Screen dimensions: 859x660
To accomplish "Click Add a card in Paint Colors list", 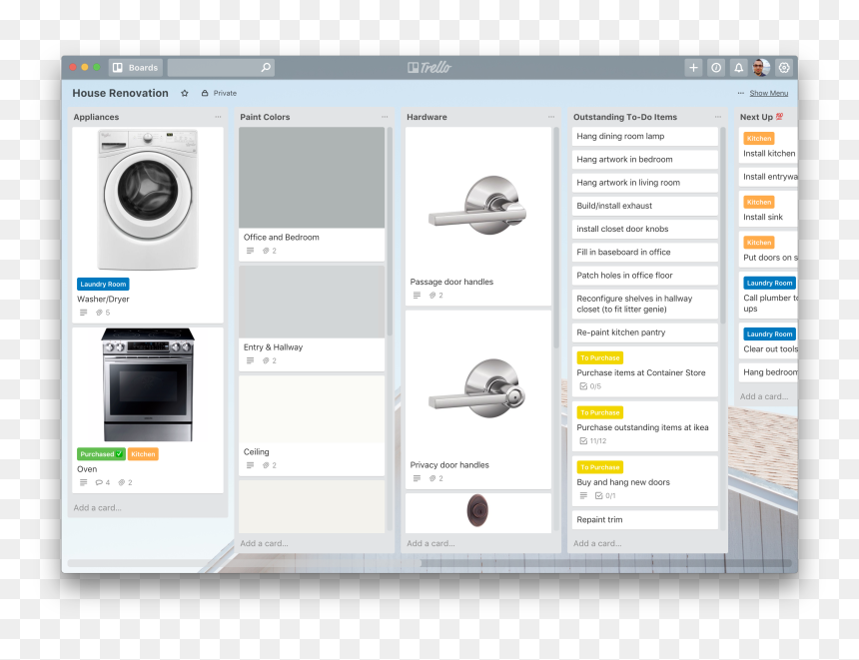I will pyautogui.click(x=264, y=543).
